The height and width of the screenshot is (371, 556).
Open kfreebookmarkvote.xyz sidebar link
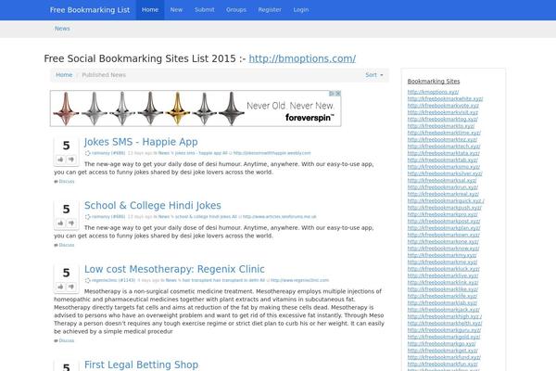[x=443, y=106]
